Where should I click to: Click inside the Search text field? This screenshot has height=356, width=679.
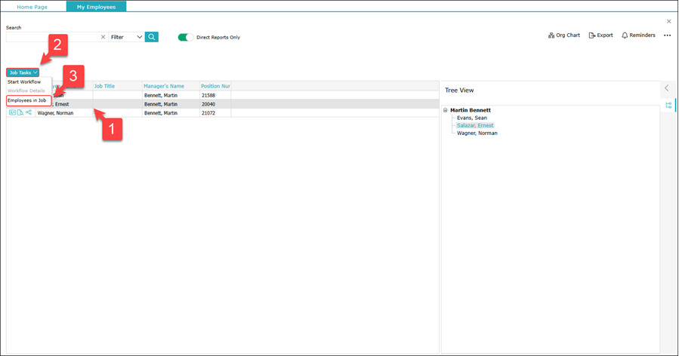51,37
